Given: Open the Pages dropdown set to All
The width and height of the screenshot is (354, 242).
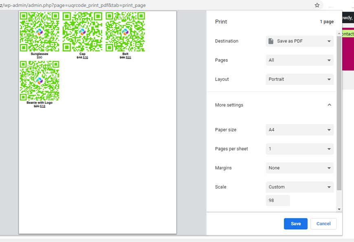Looking at the screenshot, I should [x=299, y=60].
